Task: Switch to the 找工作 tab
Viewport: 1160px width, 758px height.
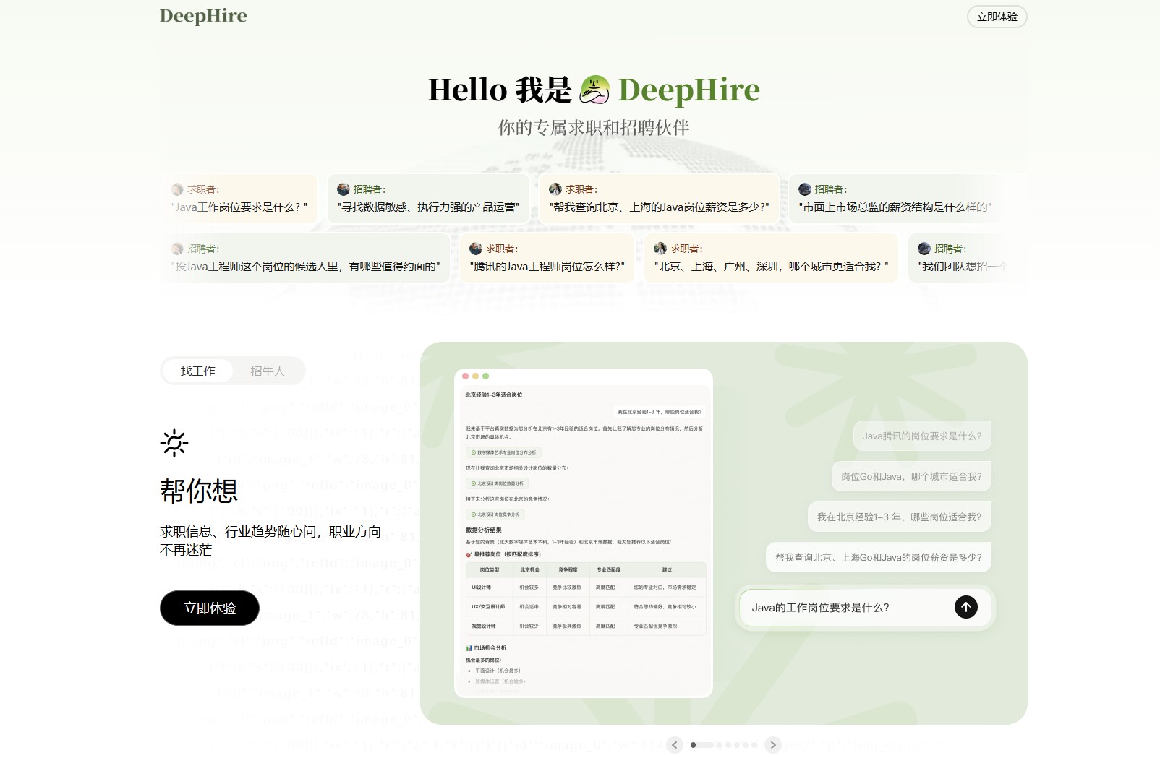Action: (198, 371)
